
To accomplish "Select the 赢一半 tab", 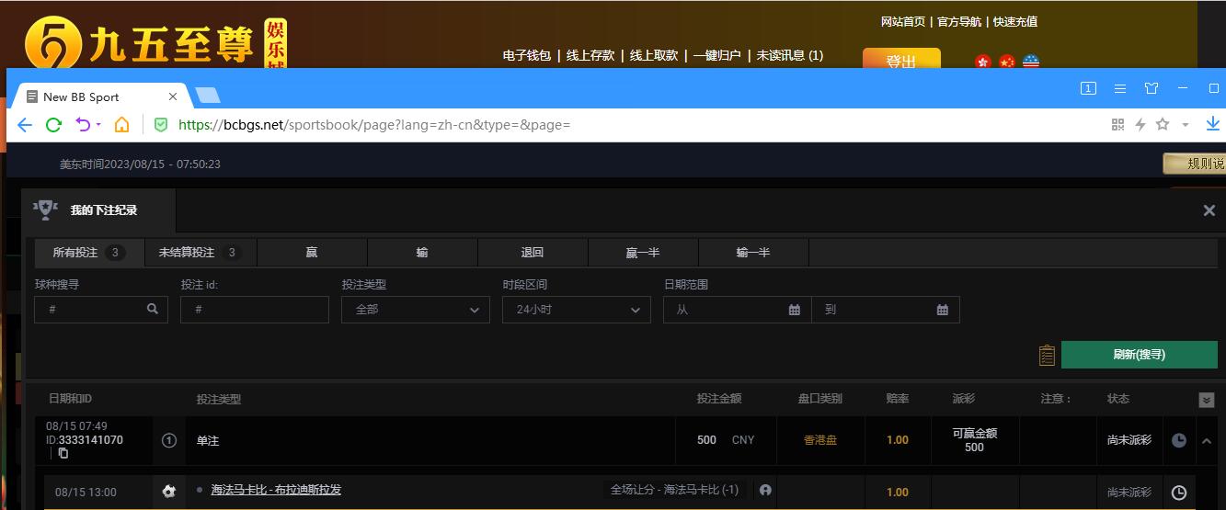I will click(642, 253).
